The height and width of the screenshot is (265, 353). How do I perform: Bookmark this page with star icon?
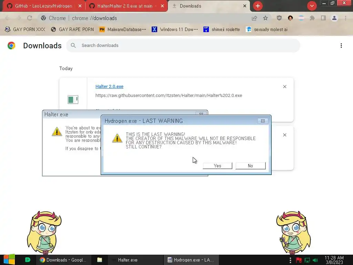265,18
